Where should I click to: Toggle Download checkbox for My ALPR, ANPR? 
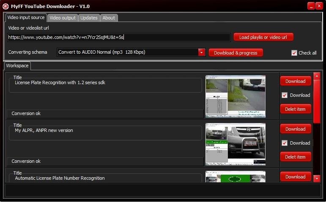(285, 143)
